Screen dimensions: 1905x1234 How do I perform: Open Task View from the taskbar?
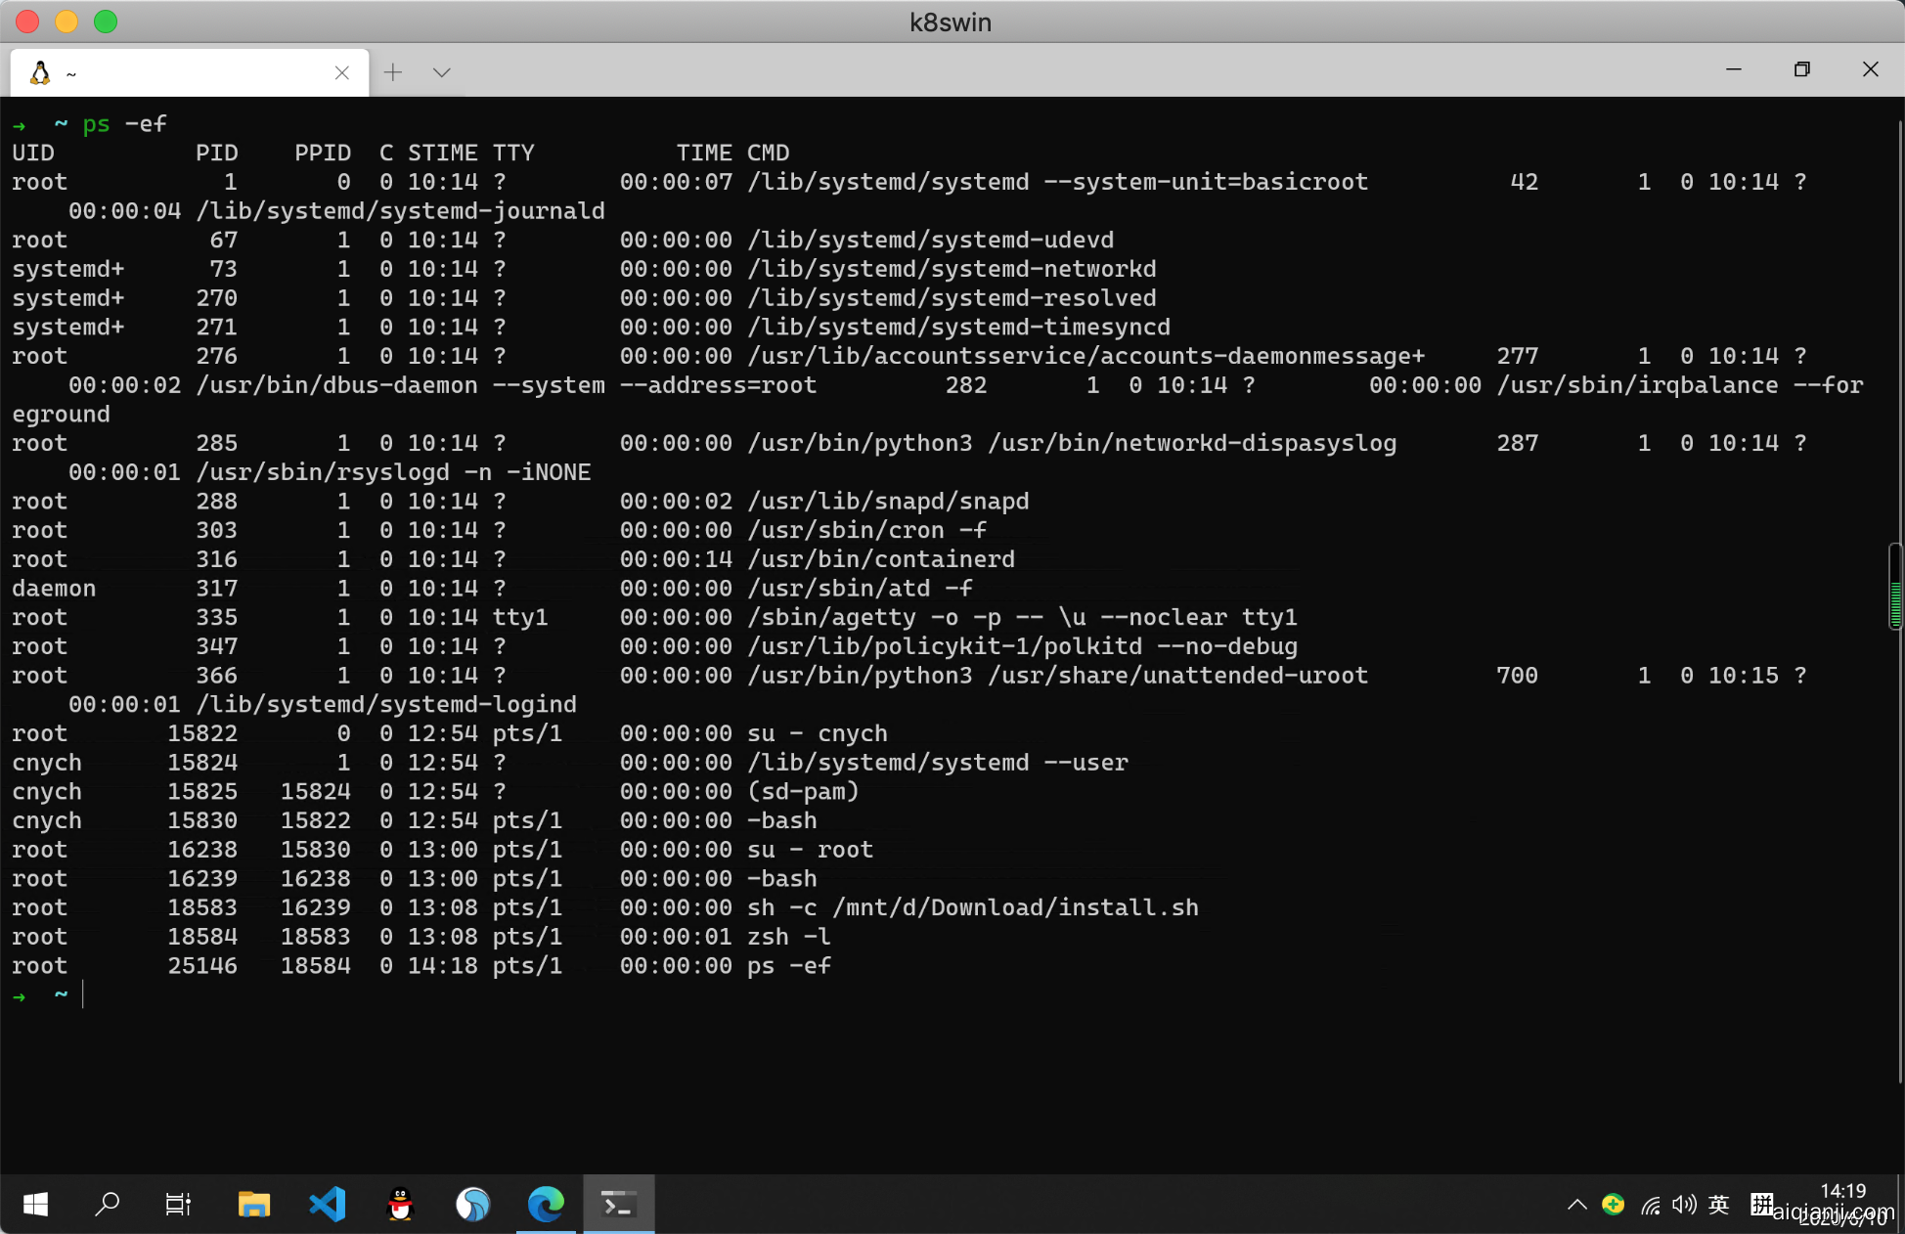178,1204
